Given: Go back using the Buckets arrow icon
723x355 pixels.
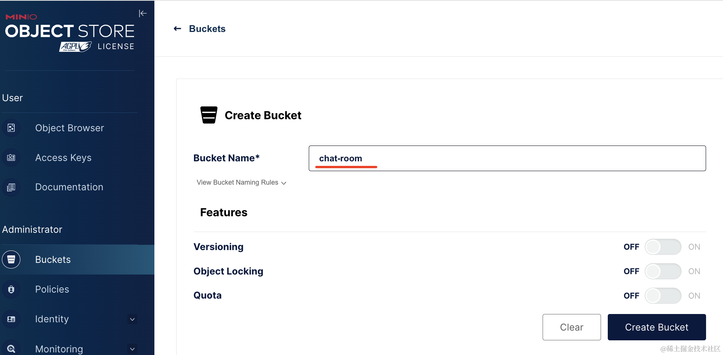Looking at the screenshot, I should pyautogui.click(x=177, y=29).
